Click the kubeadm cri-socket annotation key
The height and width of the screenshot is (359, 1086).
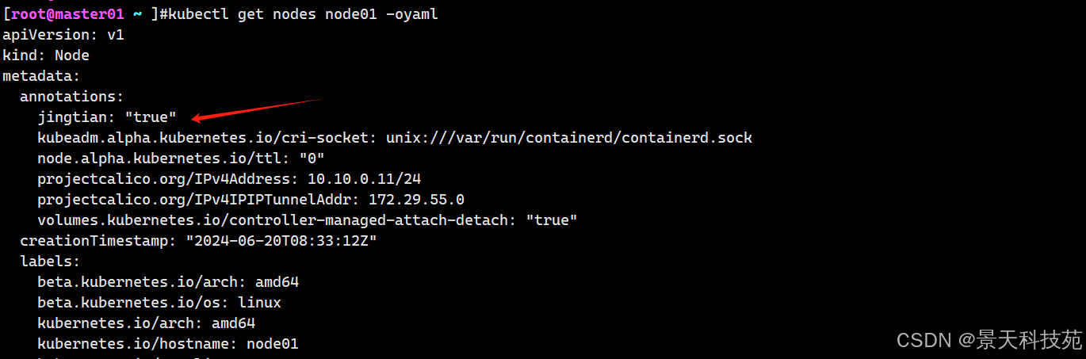(208, 138)
